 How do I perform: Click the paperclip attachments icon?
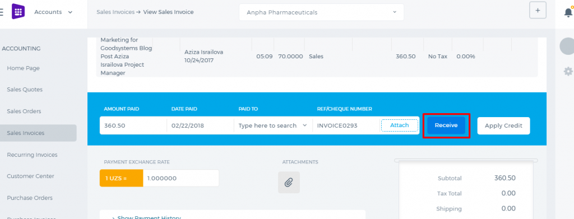click(x=289, y=182)
